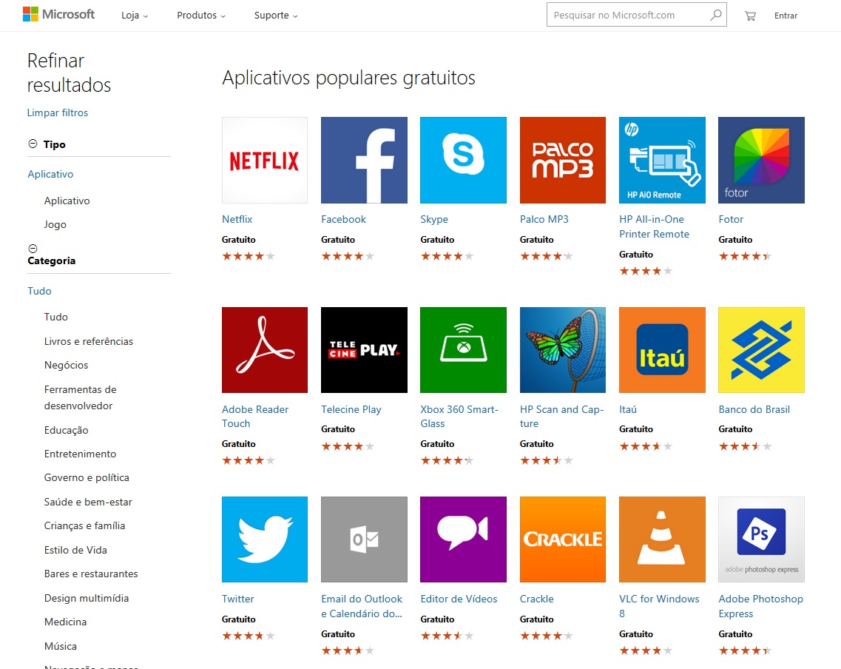
Task: Select the Saúde e bem-estar category
Action: click(88, 502)
